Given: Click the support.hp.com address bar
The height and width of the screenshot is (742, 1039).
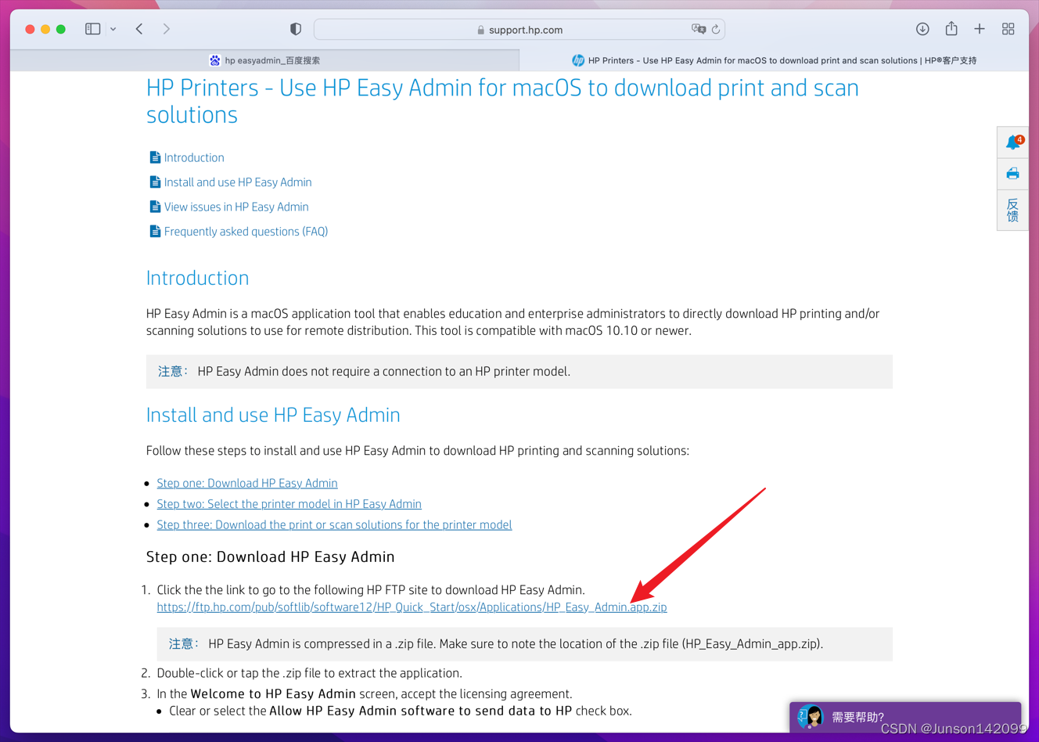Looking at the screenshot, I should [519, 30].
